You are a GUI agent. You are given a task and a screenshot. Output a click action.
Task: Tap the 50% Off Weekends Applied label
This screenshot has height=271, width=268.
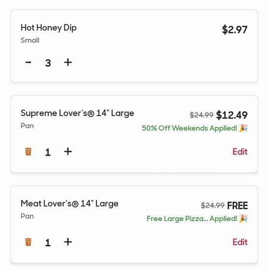189,128
